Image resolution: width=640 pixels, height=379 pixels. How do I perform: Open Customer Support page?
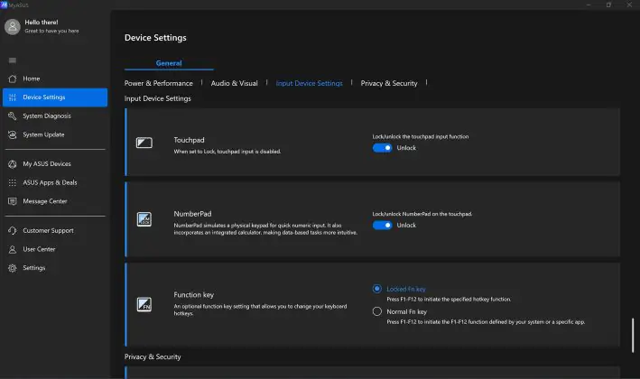pyautogui.click(x=55, y=230)
